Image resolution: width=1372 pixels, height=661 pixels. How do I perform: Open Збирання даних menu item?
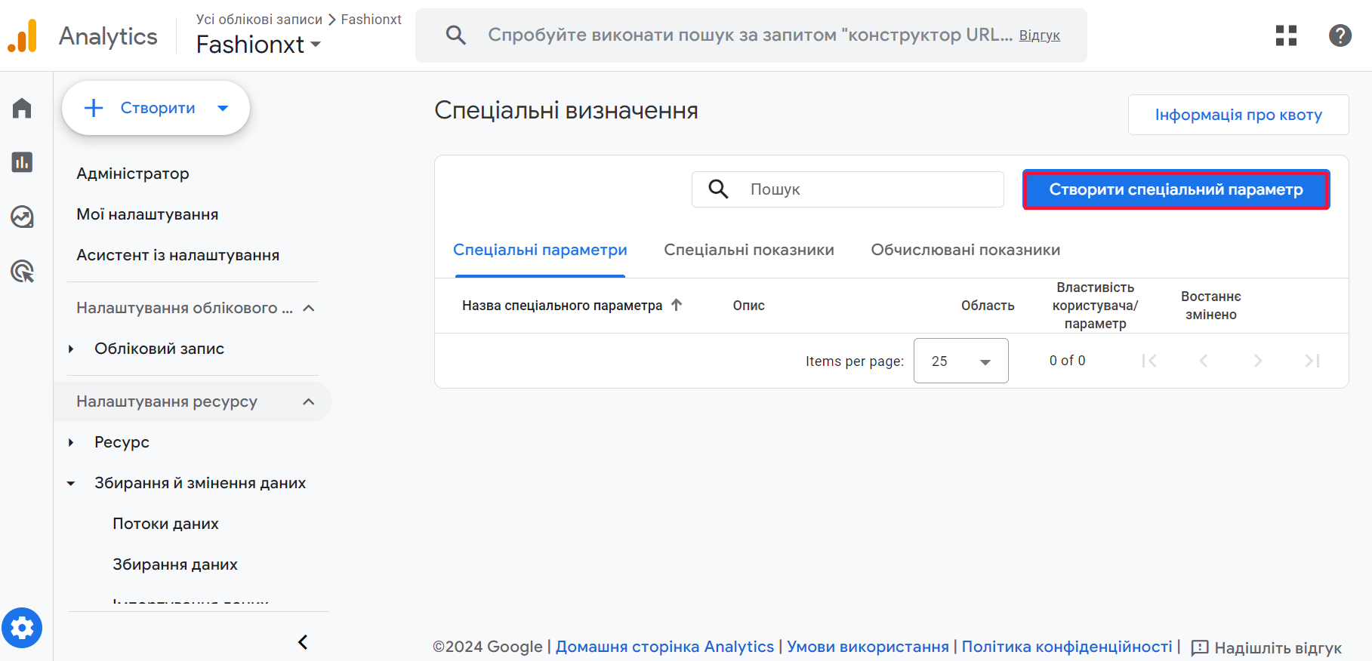click(x=175, y=564)
